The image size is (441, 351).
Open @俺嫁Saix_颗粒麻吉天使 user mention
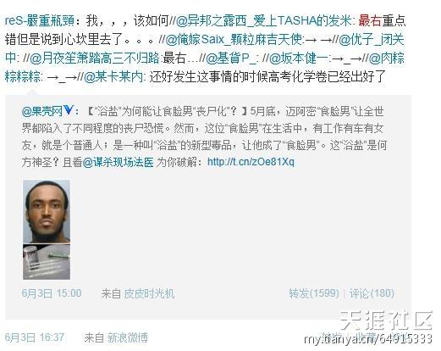pos(234,40)
